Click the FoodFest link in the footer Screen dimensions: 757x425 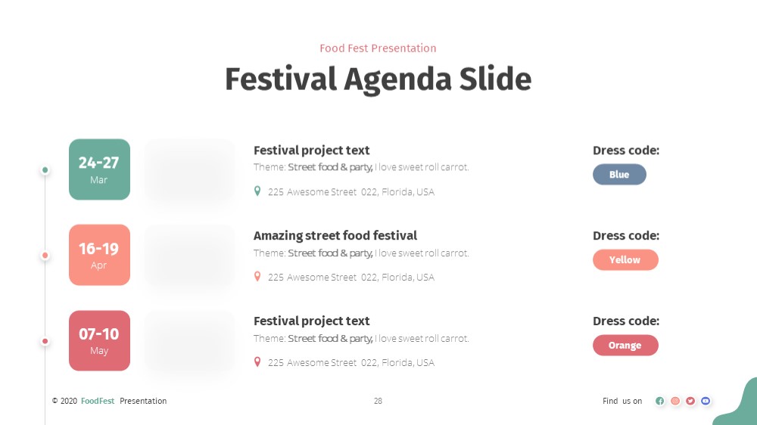point(98,401)
